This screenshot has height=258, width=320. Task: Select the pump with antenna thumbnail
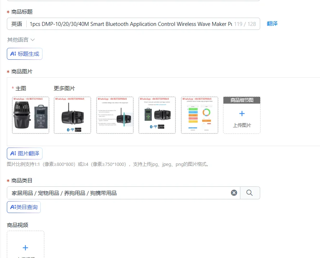pyautogui.click(x=72, y=115)
